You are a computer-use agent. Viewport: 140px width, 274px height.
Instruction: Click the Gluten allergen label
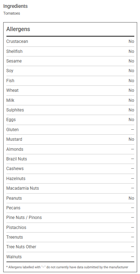(12, 130)
